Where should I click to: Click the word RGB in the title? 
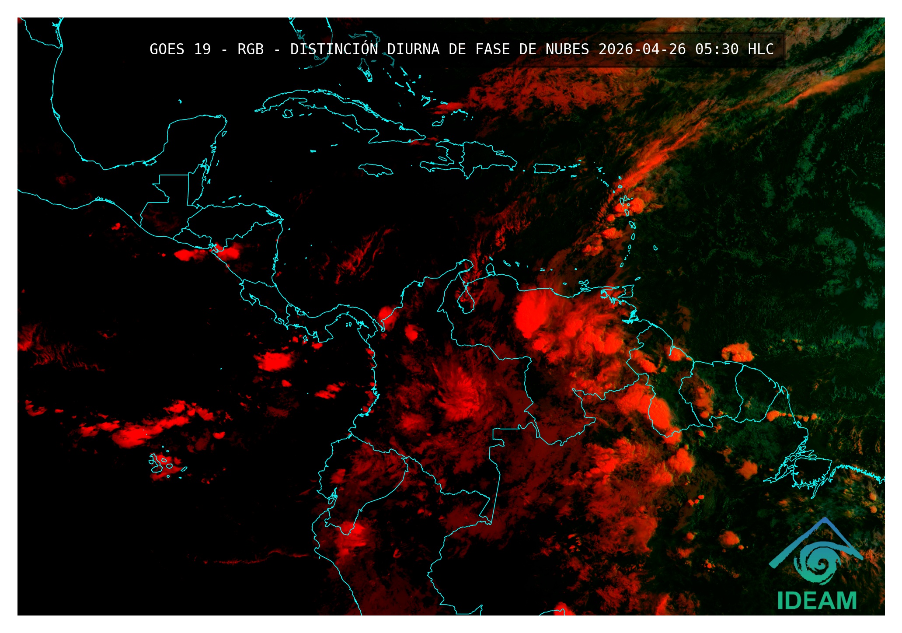(250, 49)
